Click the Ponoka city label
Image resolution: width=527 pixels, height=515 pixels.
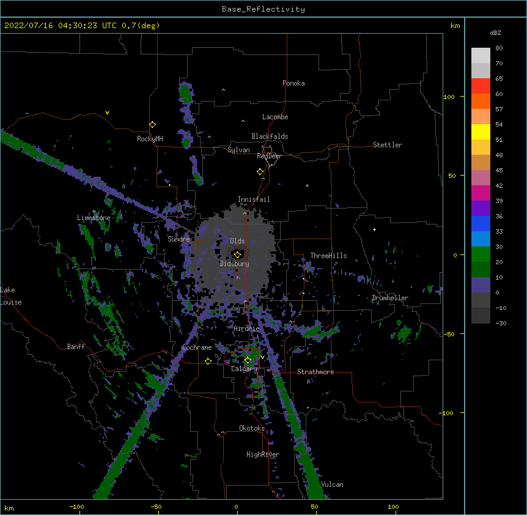pyautogui.click(x=293, y=83)
